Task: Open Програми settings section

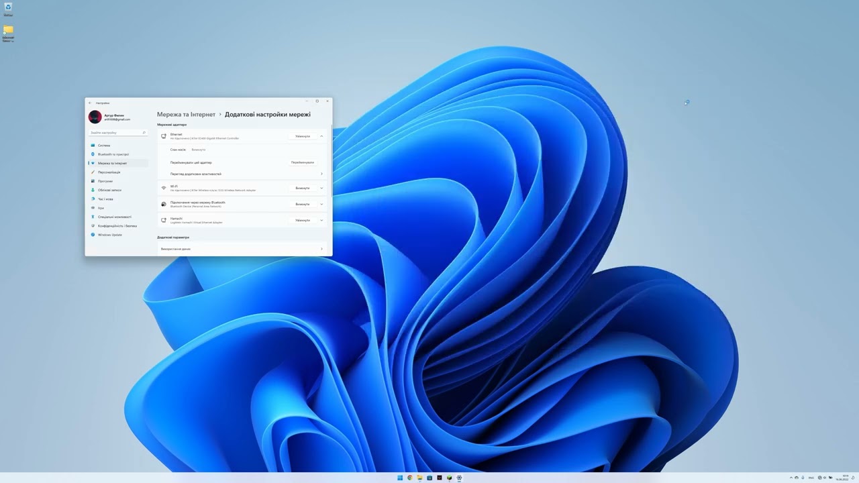Action: click(118, 181)
